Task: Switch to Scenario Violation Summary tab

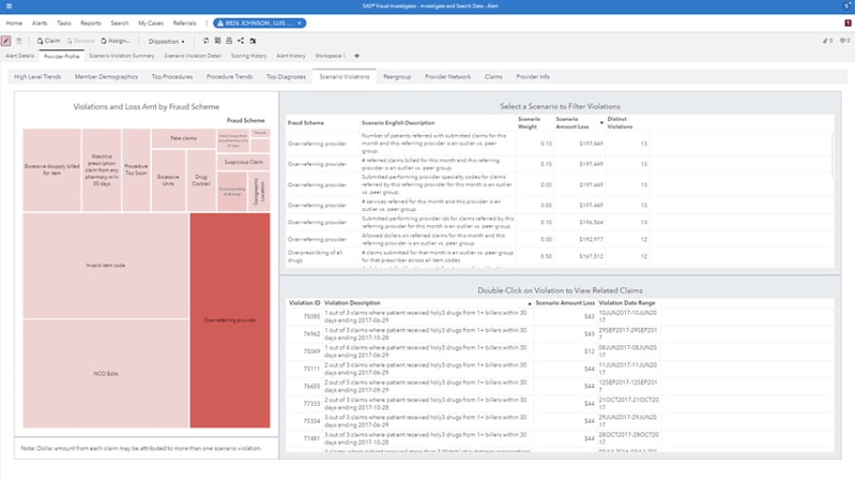Action: (122, 56)
